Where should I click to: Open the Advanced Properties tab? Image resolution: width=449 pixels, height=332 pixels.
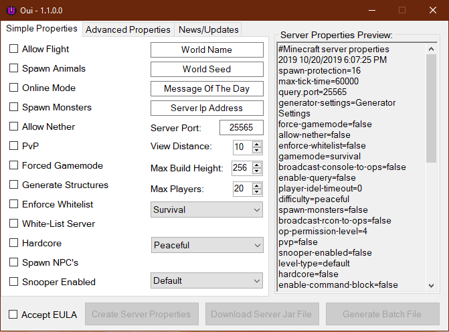(128, 30)
